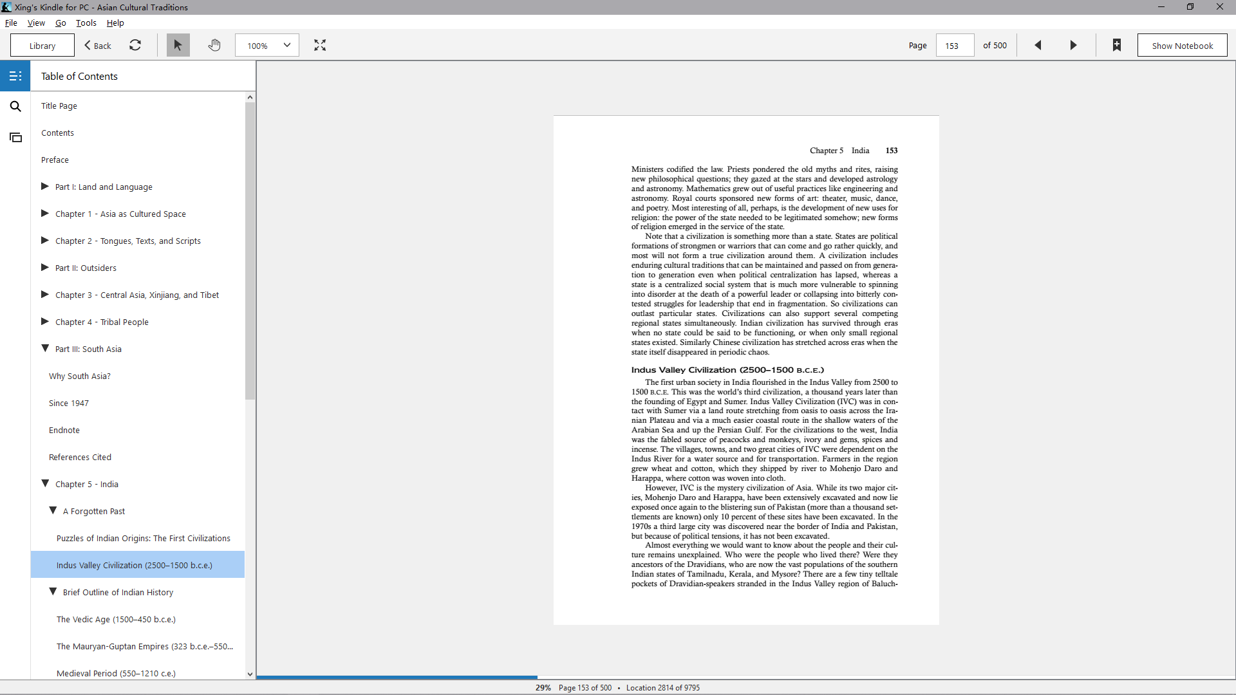Image resolution: width=1236 pixels, height=695 pixels.
Task: Open the zoom level dropdown
Action: (x=267, y=45)
